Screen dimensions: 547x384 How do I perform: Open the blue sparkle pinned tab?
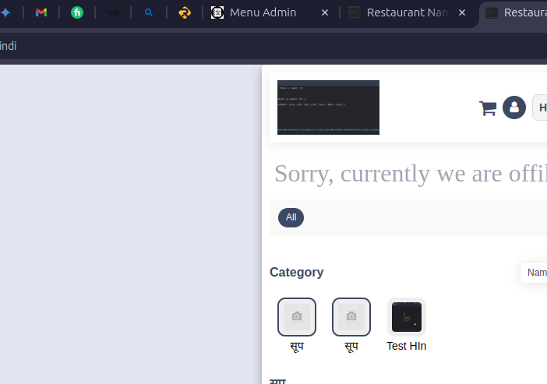pos(5,12)
